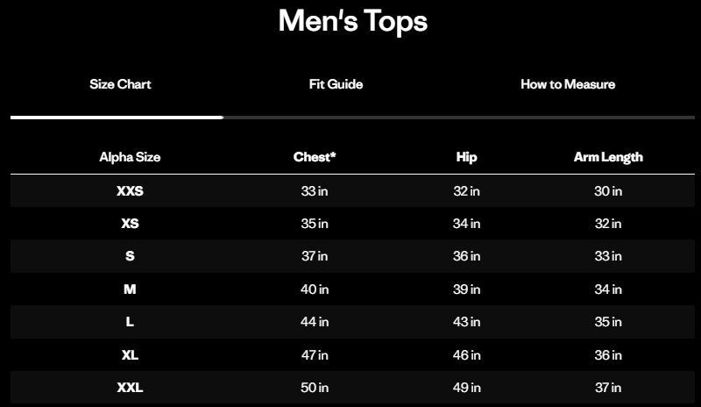
Task: Click the 37 in arm length for XXL
Action: 608,387
